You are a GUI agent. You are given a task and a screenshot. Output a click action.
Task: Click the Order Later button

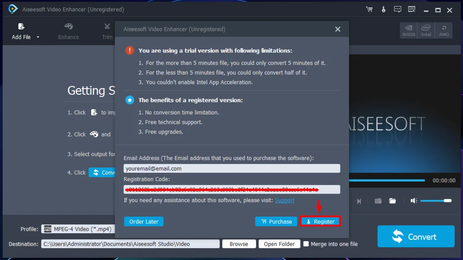click(x=144, y=221)
